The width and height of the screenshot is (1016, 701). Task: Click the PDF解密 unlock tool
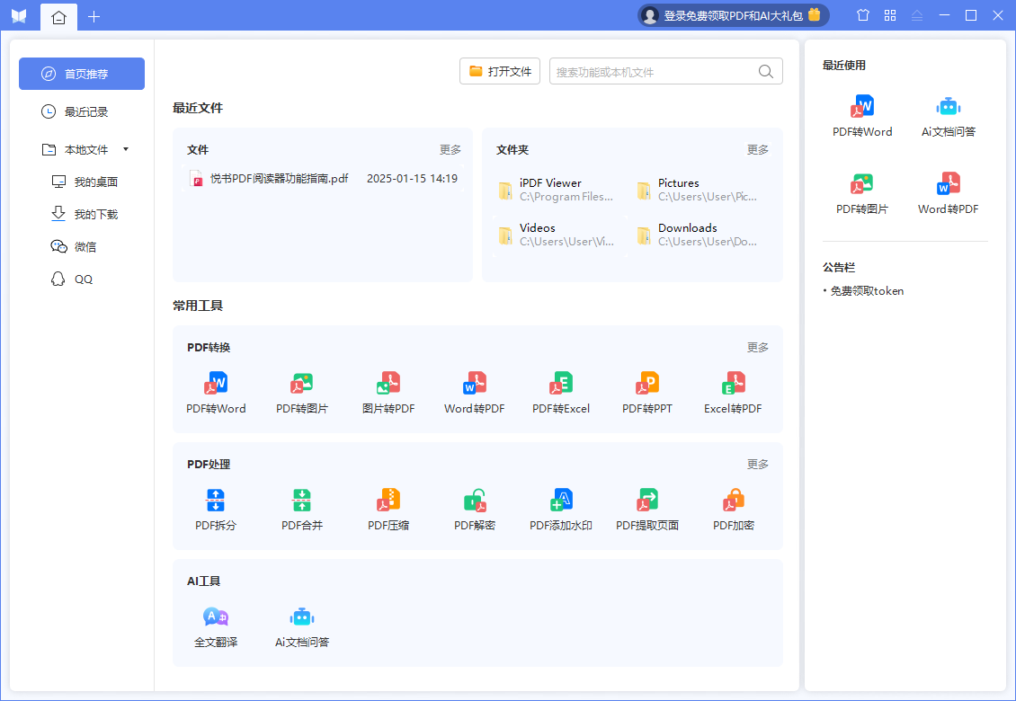475,510
